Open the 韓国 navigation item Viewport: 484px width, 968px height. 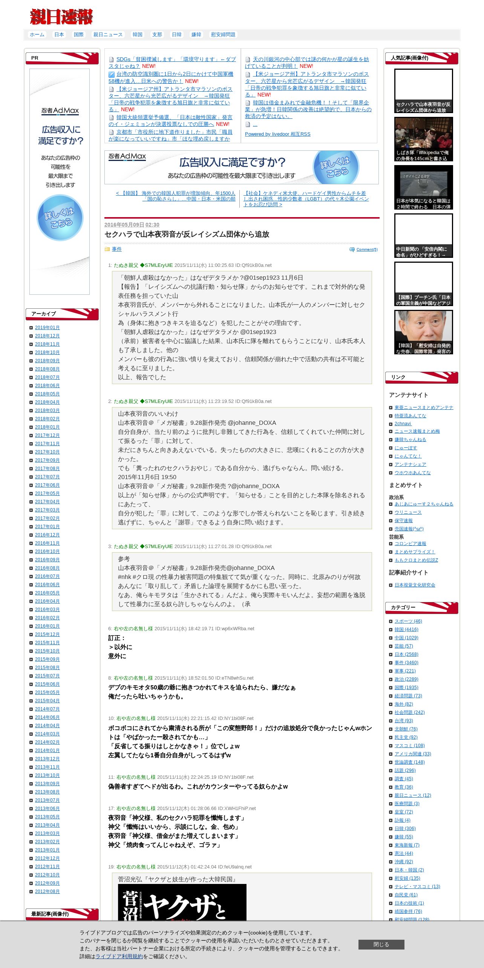138,35
